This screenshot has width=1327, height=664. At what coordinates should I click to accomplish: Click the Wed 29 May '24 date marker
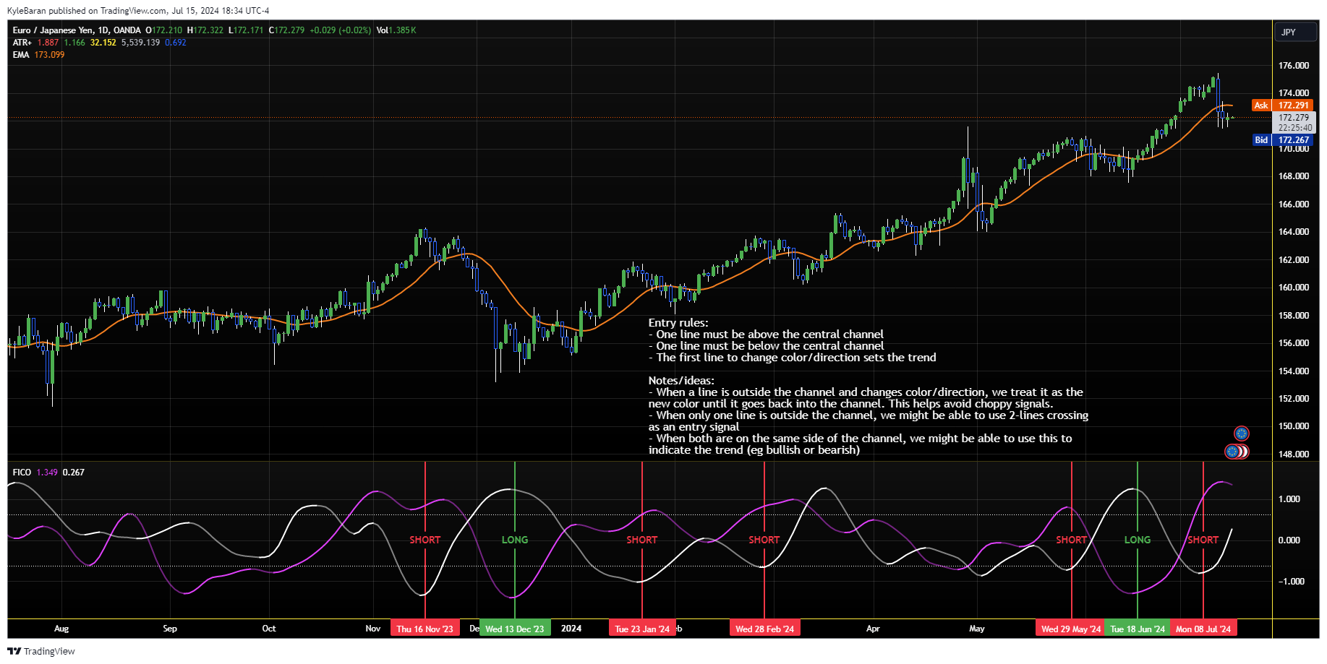(1072, 629)
